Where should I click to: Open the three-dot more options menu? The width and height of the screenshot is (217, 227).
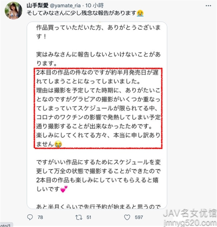208,6
